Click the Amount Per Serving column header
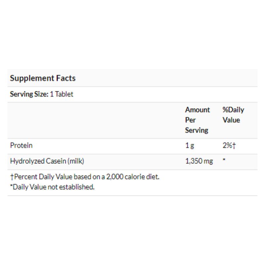This screenshot has height=265, width=265. 197,120
